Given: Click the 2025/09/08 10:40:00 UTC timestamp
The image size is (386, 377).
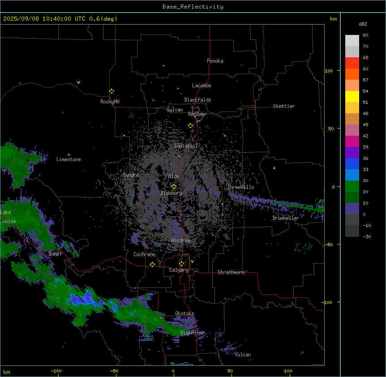Looking at the screenshot, I should click(x=44, y=19).
